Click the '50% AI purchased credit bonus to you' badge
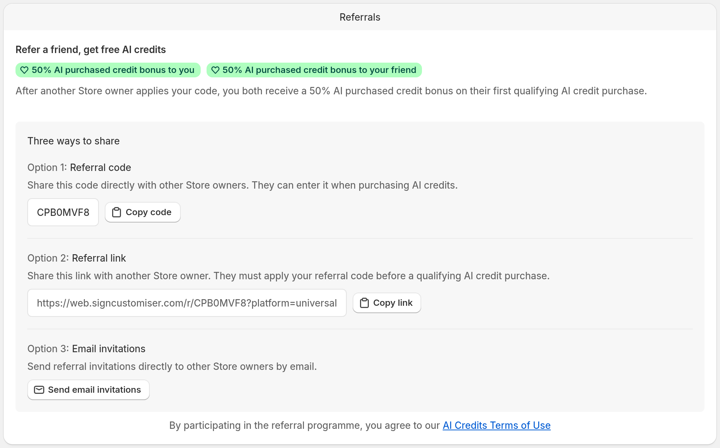This screenshot has width=720, height=448. [108, 70]
